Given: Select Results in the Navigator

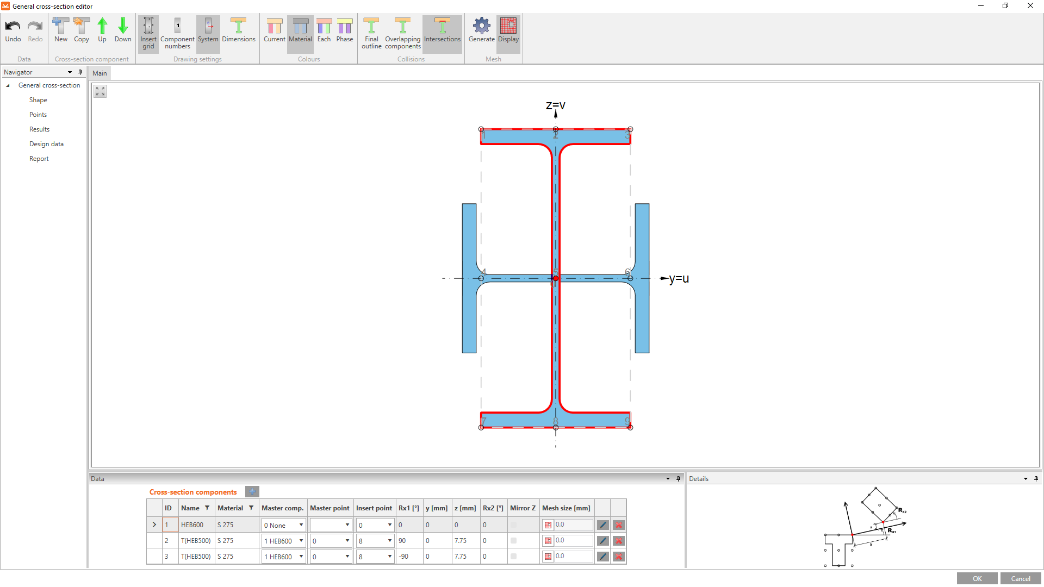Looking at the screenshot, I should [x=39, y=129].
